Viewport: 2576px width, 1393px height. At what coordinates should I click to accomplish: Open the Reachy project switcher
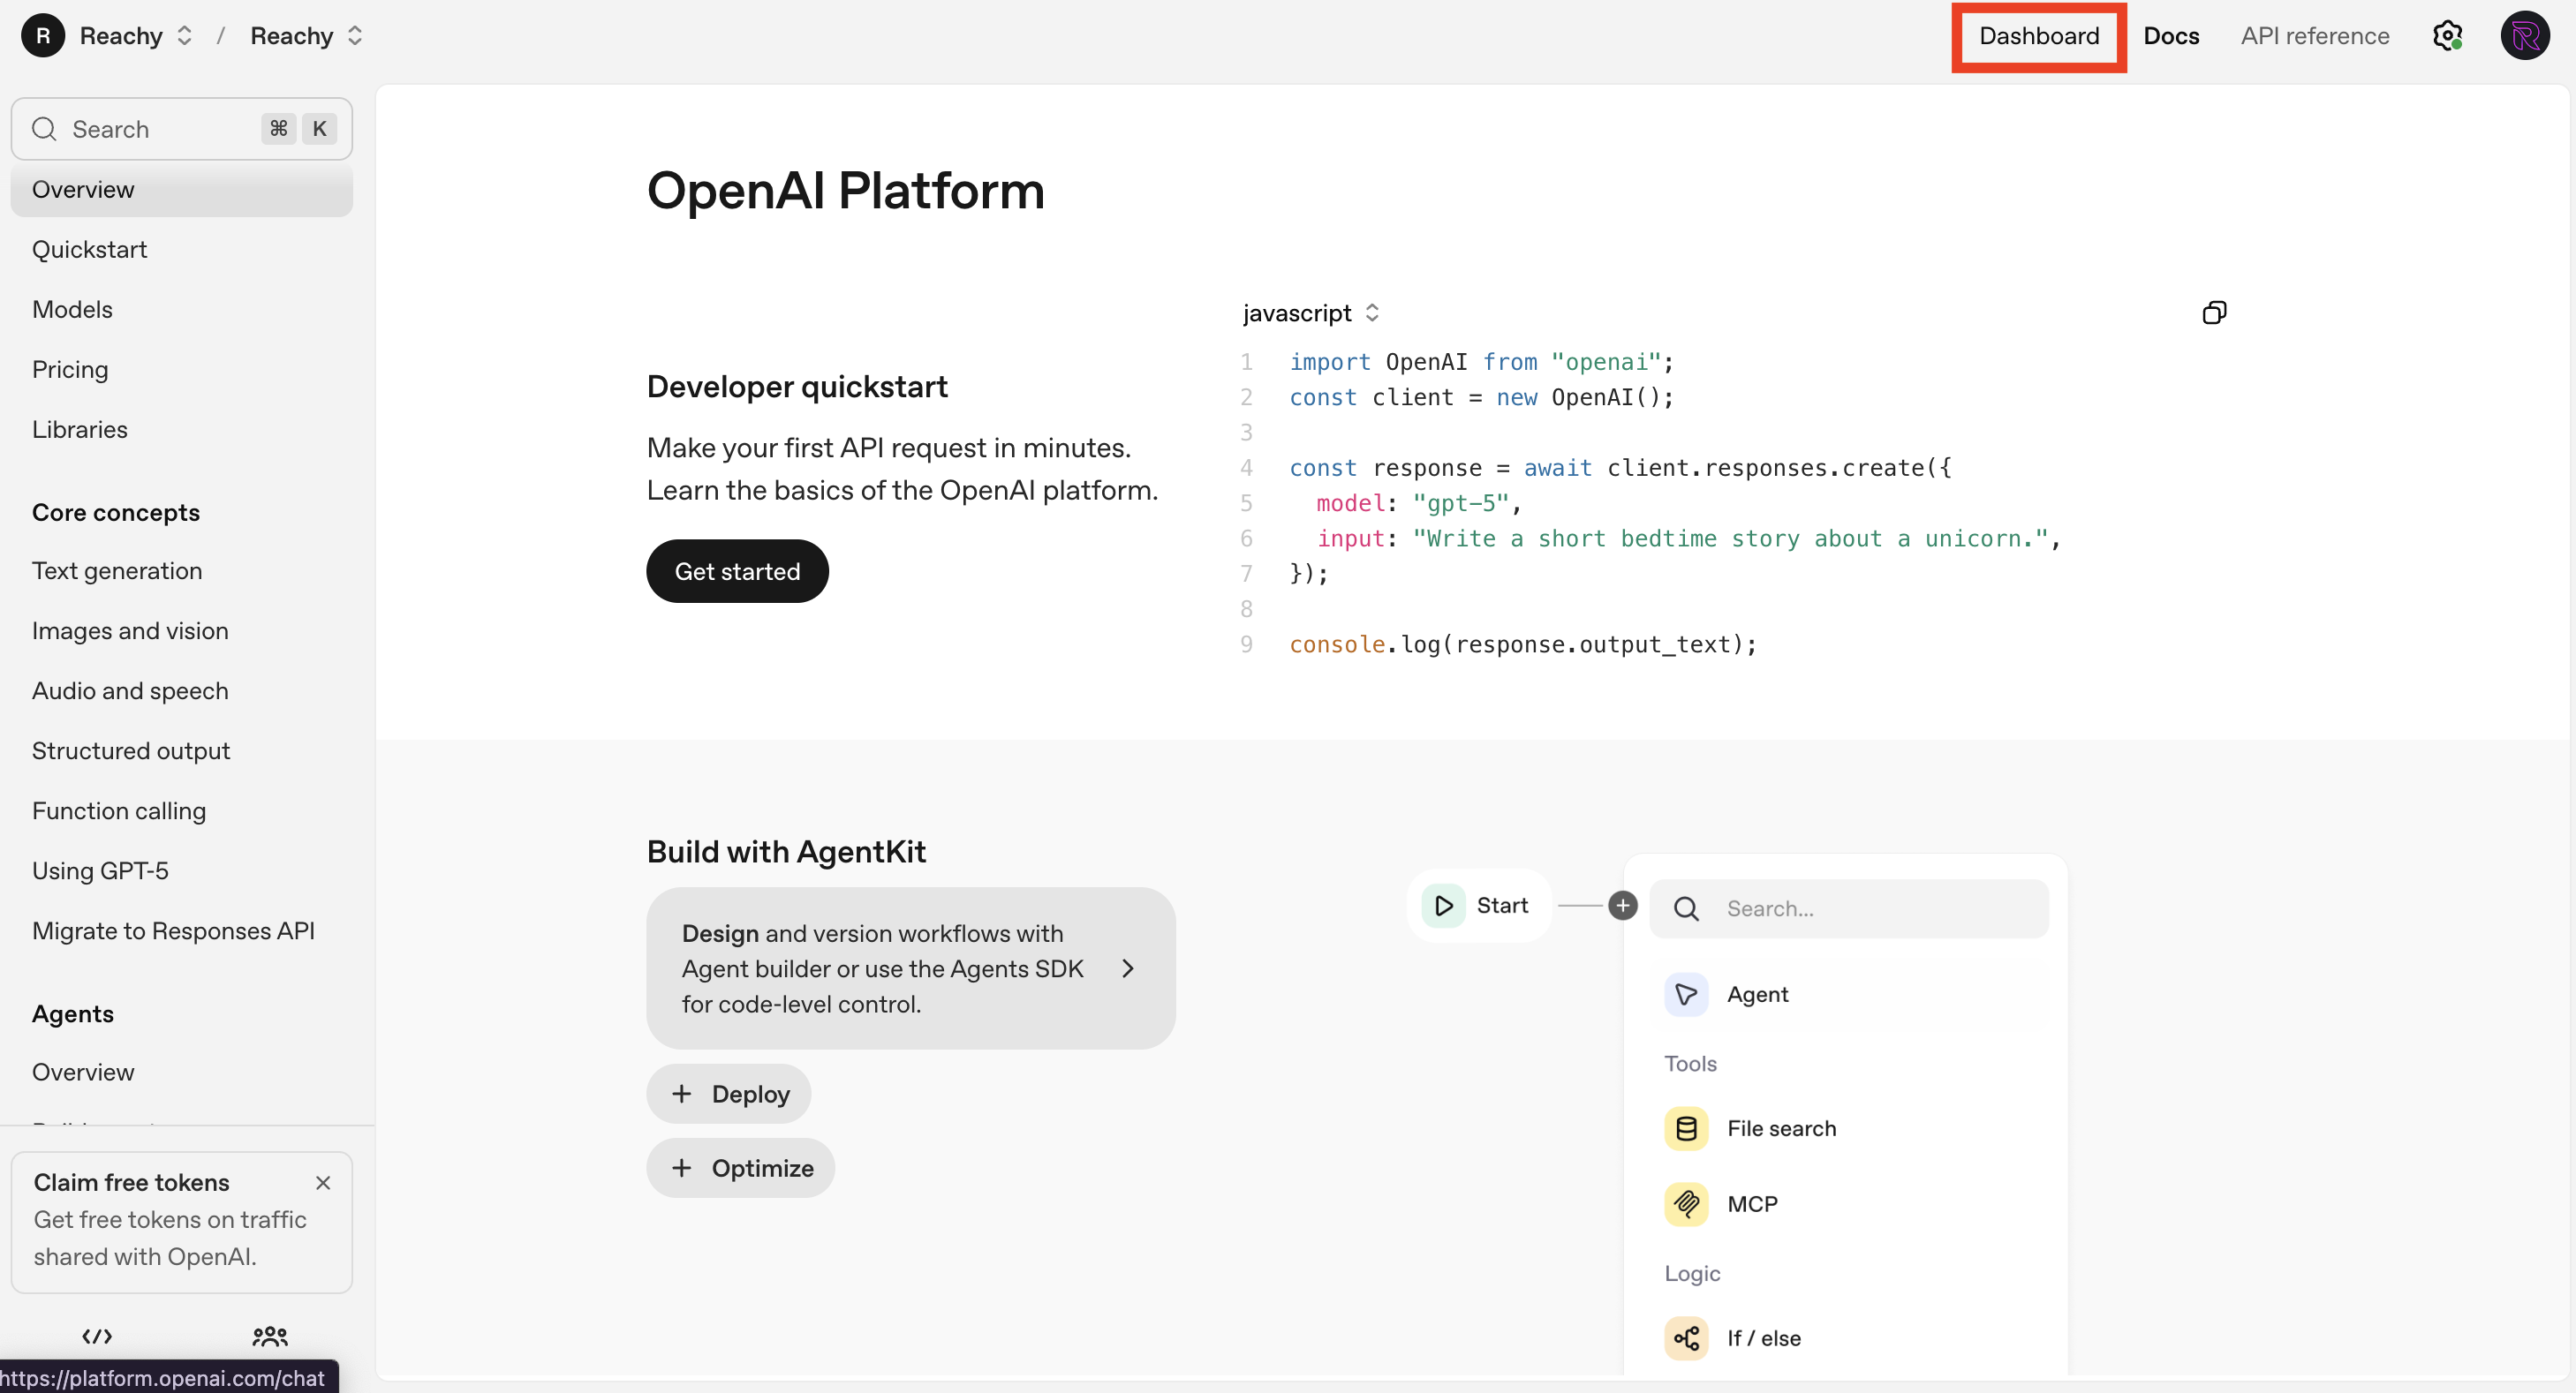(306, 36)
